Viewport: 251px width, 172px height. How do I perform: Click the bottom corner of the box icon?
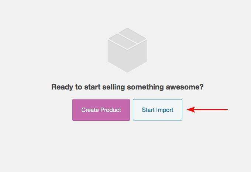coord(127,71)
